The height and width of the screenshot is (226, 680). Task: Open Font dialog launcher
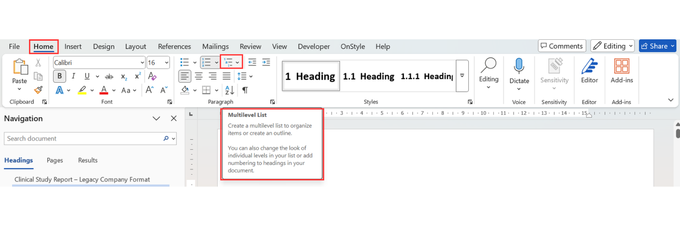[170, 102]
